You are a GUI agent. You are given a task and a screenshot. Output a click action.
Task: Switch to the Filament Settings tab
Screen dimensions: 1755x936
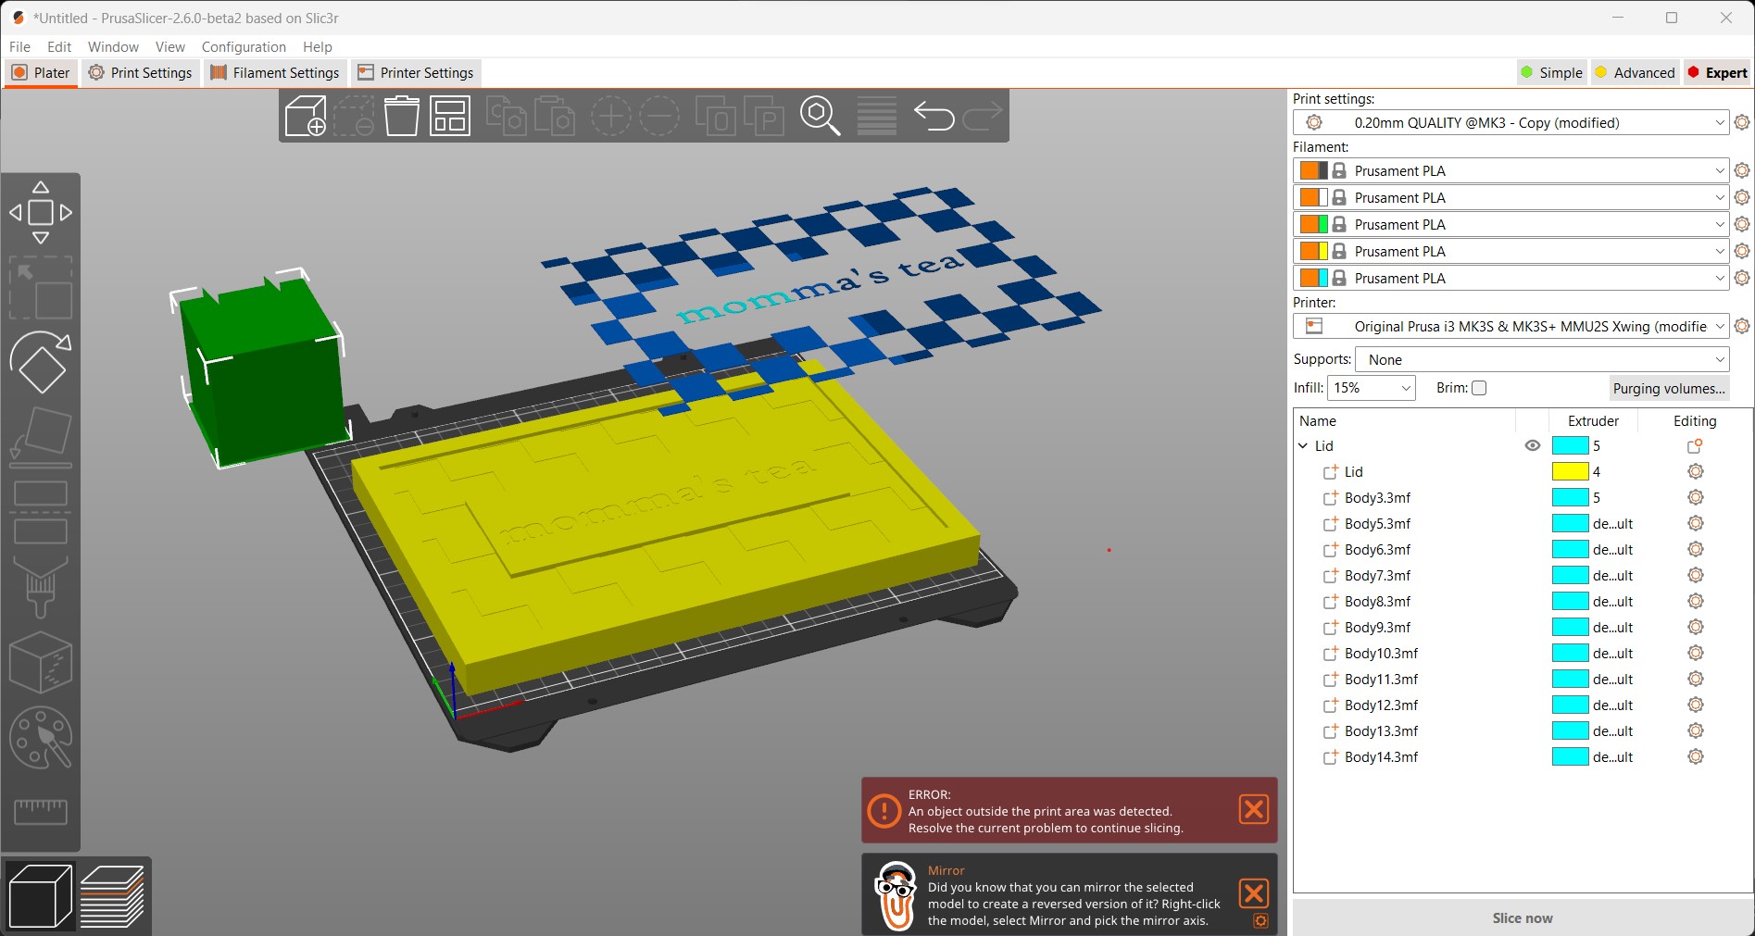(x=274, y=72)
